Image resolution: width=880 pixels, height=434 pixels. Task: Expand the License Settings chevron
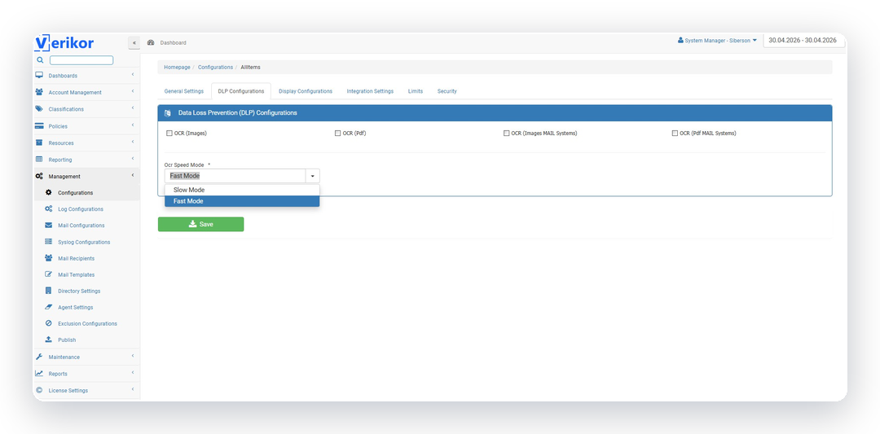coord(133,390)
